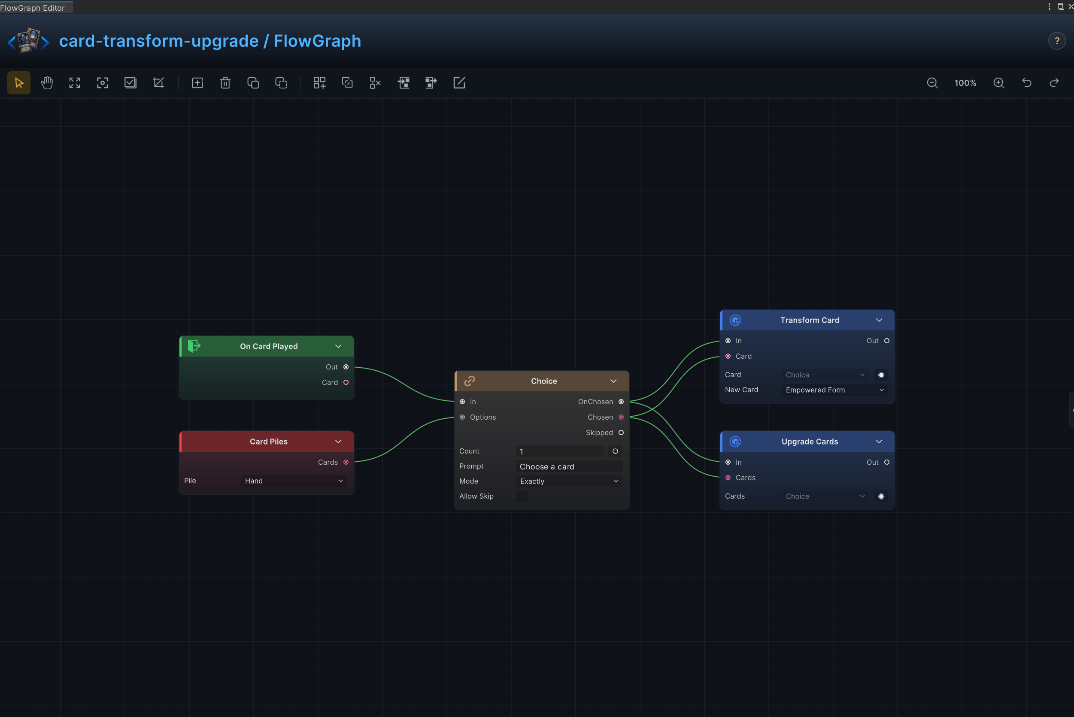Screen dimensions: 1074x717
Task: Click Transform Card Out port
Action: click(886, 341)
